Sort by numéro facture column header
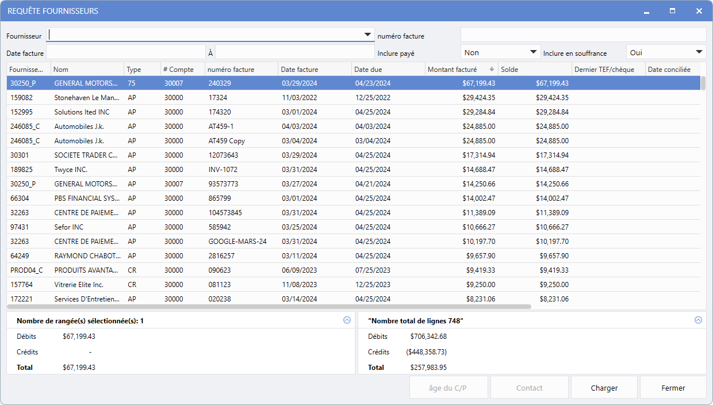This screenshot has width=713, height=405. point(241,70)
